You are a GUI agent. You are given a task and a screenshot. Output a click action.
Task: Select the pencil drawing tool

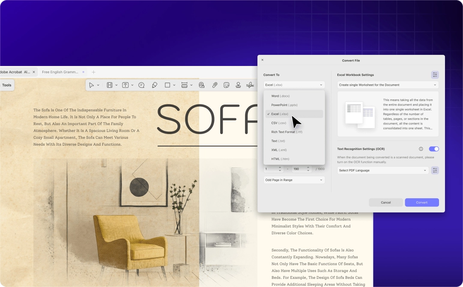point(155,85)
